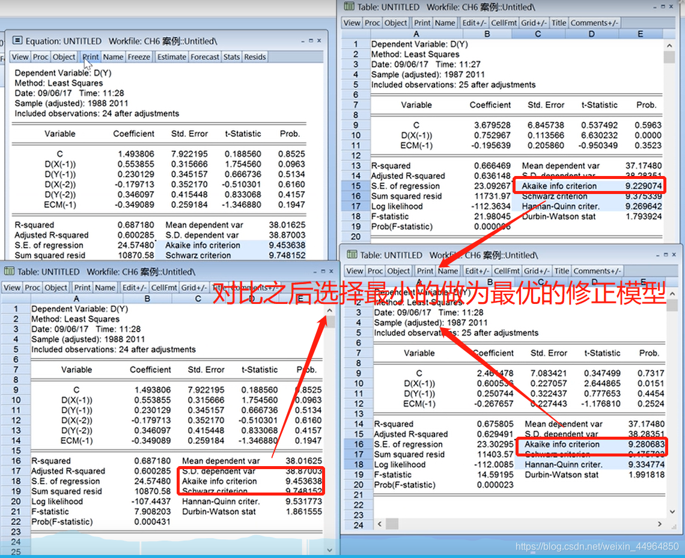685x558 pixels.
Task: Click Name in the Equation window toolbar
Action: tap(113, 56)
